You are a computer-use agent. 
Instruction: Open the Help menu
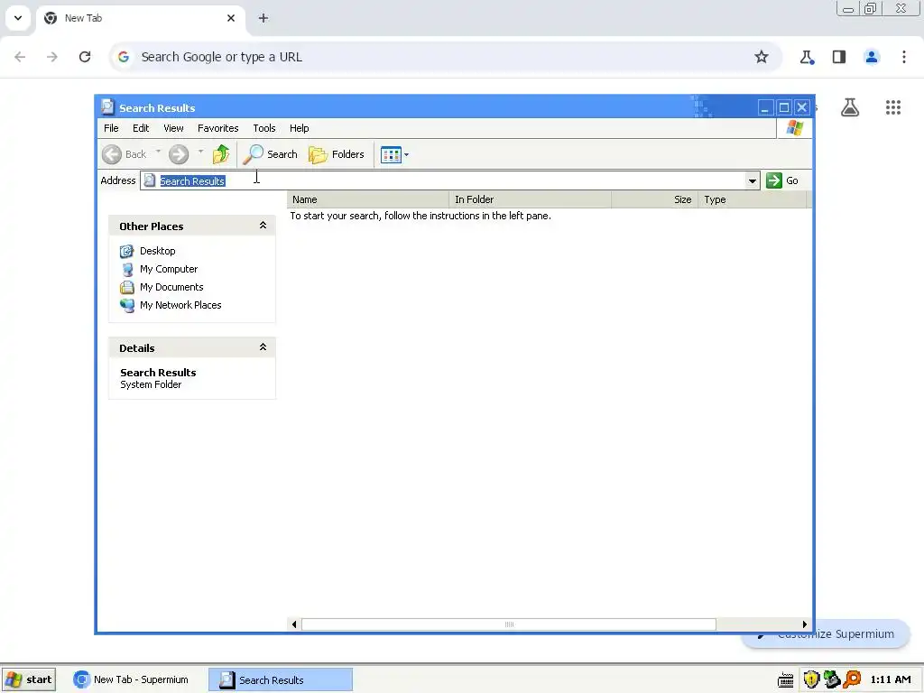click(x=299, y=128)
